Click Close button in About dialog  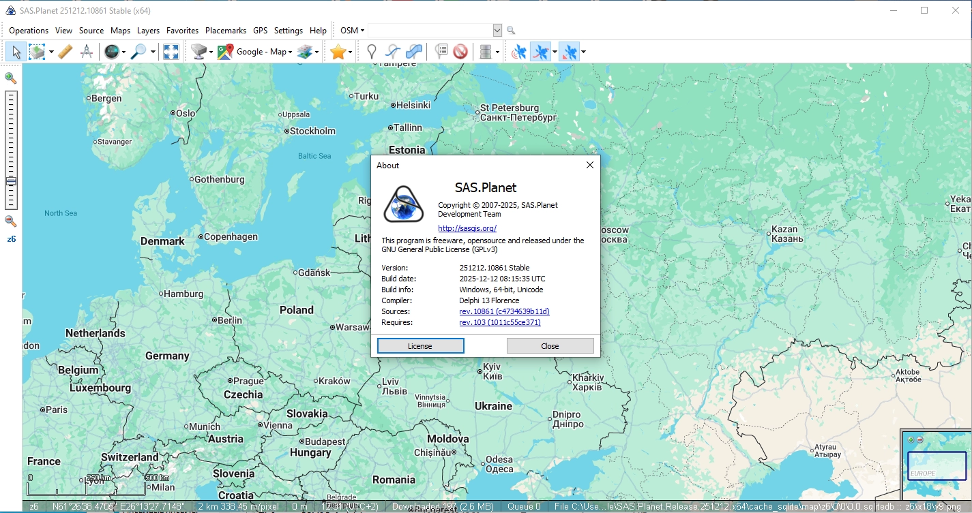tap(550, 346)
